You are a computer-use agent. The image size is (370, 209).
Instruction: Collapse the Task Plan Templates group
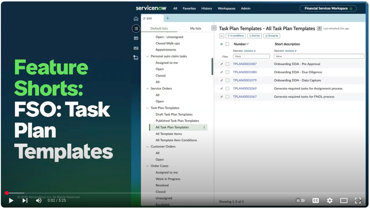pyautogui.click(x=148, y=108)
